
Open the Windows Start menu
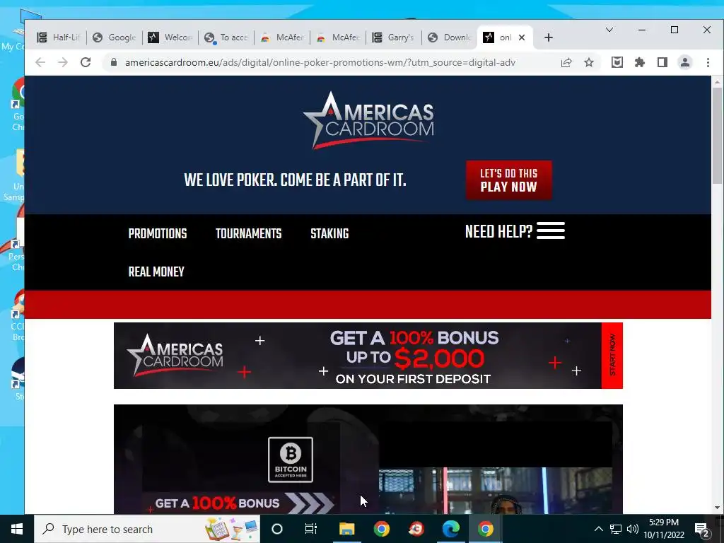(17, 529)
